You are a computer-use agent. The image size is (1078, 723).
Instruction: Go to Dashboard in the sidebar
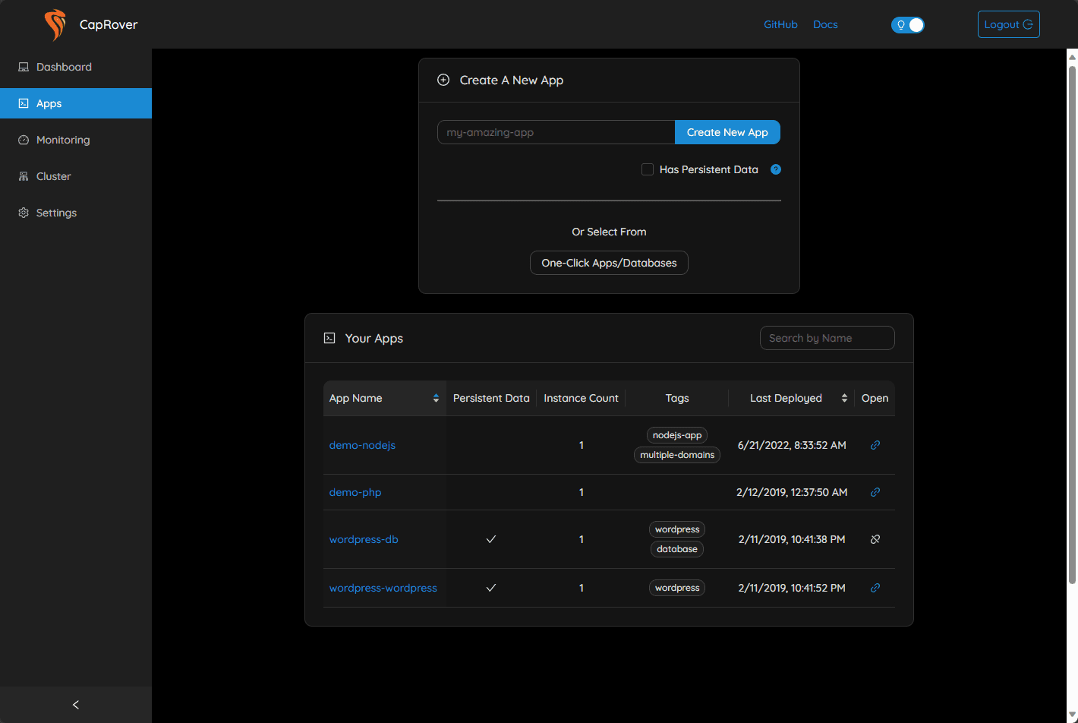click(64, 67)
